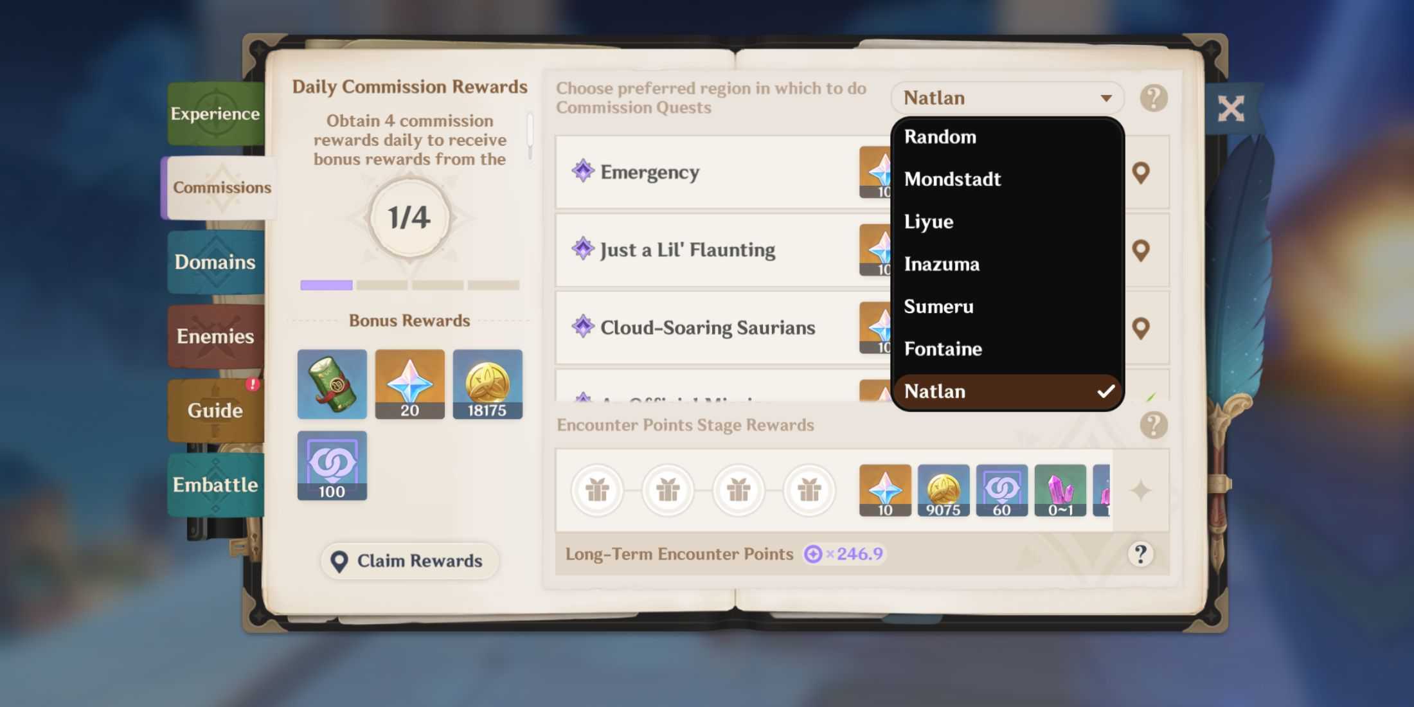The image size is (1414, 707).
Task: Toggle Natlan checkmark selection
Action: [x=1107, y=391]
